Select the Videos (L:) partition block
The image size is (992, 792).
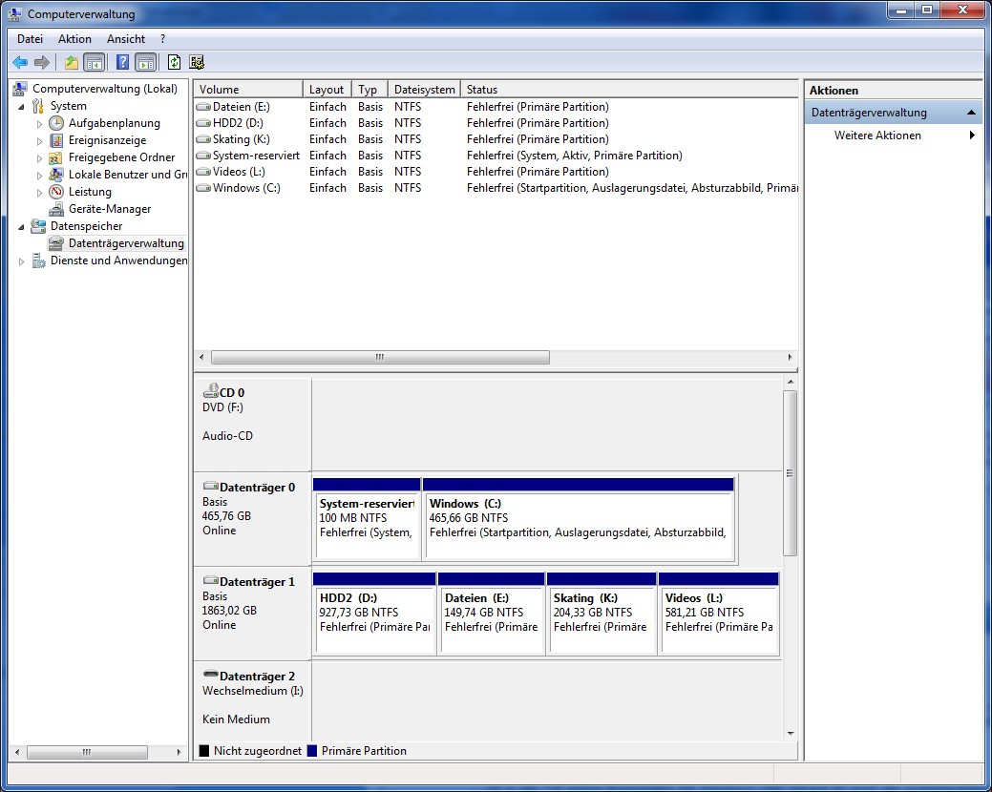(x=719, y=614)
